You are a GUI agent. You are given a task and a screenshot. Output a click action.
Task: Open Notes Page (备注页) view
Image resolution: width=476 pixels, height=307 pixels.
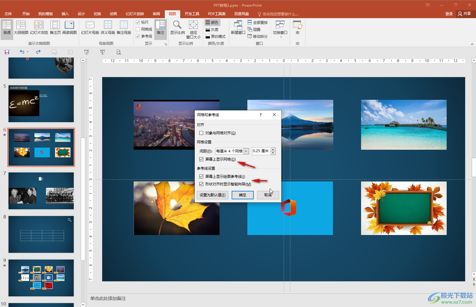point(55,28)
